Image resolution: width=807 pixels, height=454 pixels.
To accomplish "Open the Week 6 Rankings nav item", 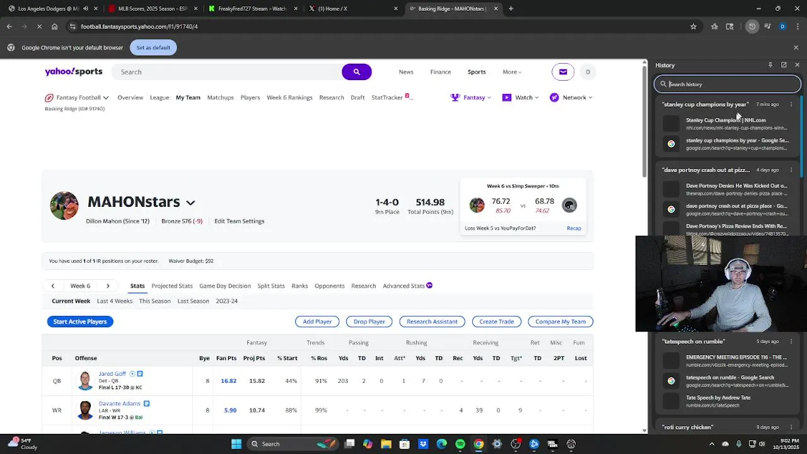I will click(x=289, y=98).
